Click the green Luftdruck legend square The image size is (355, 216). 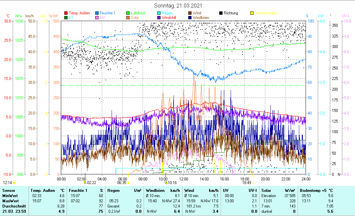pos(128,13)
